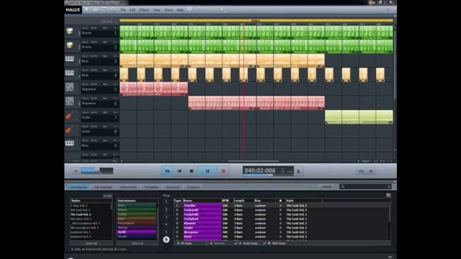Switch to the Keyboard tab
The width and height of the screenshot is (461, 259).
tap(173, 187)
